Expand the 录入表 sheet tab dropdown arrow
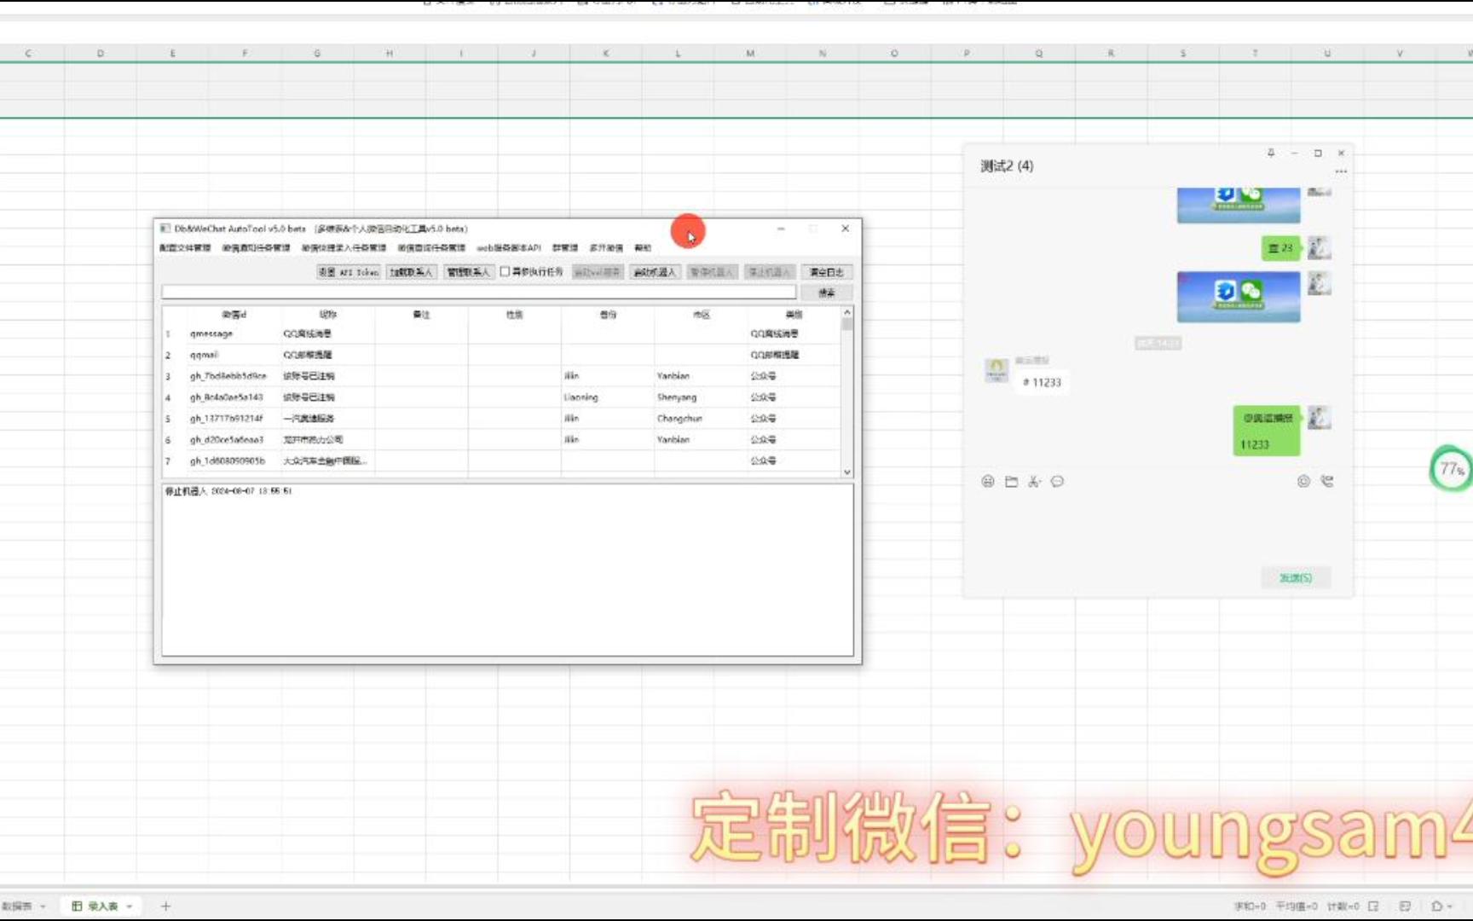The image size is (1473, 921). (x=130, y=906)
